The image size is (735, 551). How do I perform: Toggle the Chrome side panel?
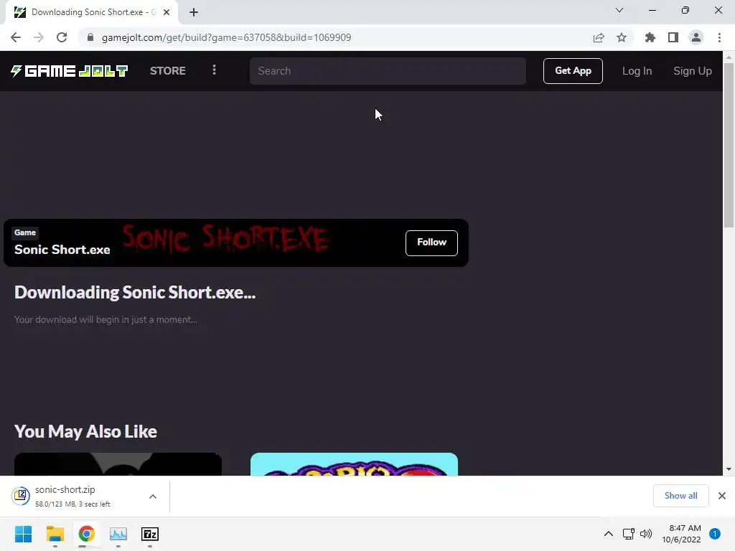(673, 37)
